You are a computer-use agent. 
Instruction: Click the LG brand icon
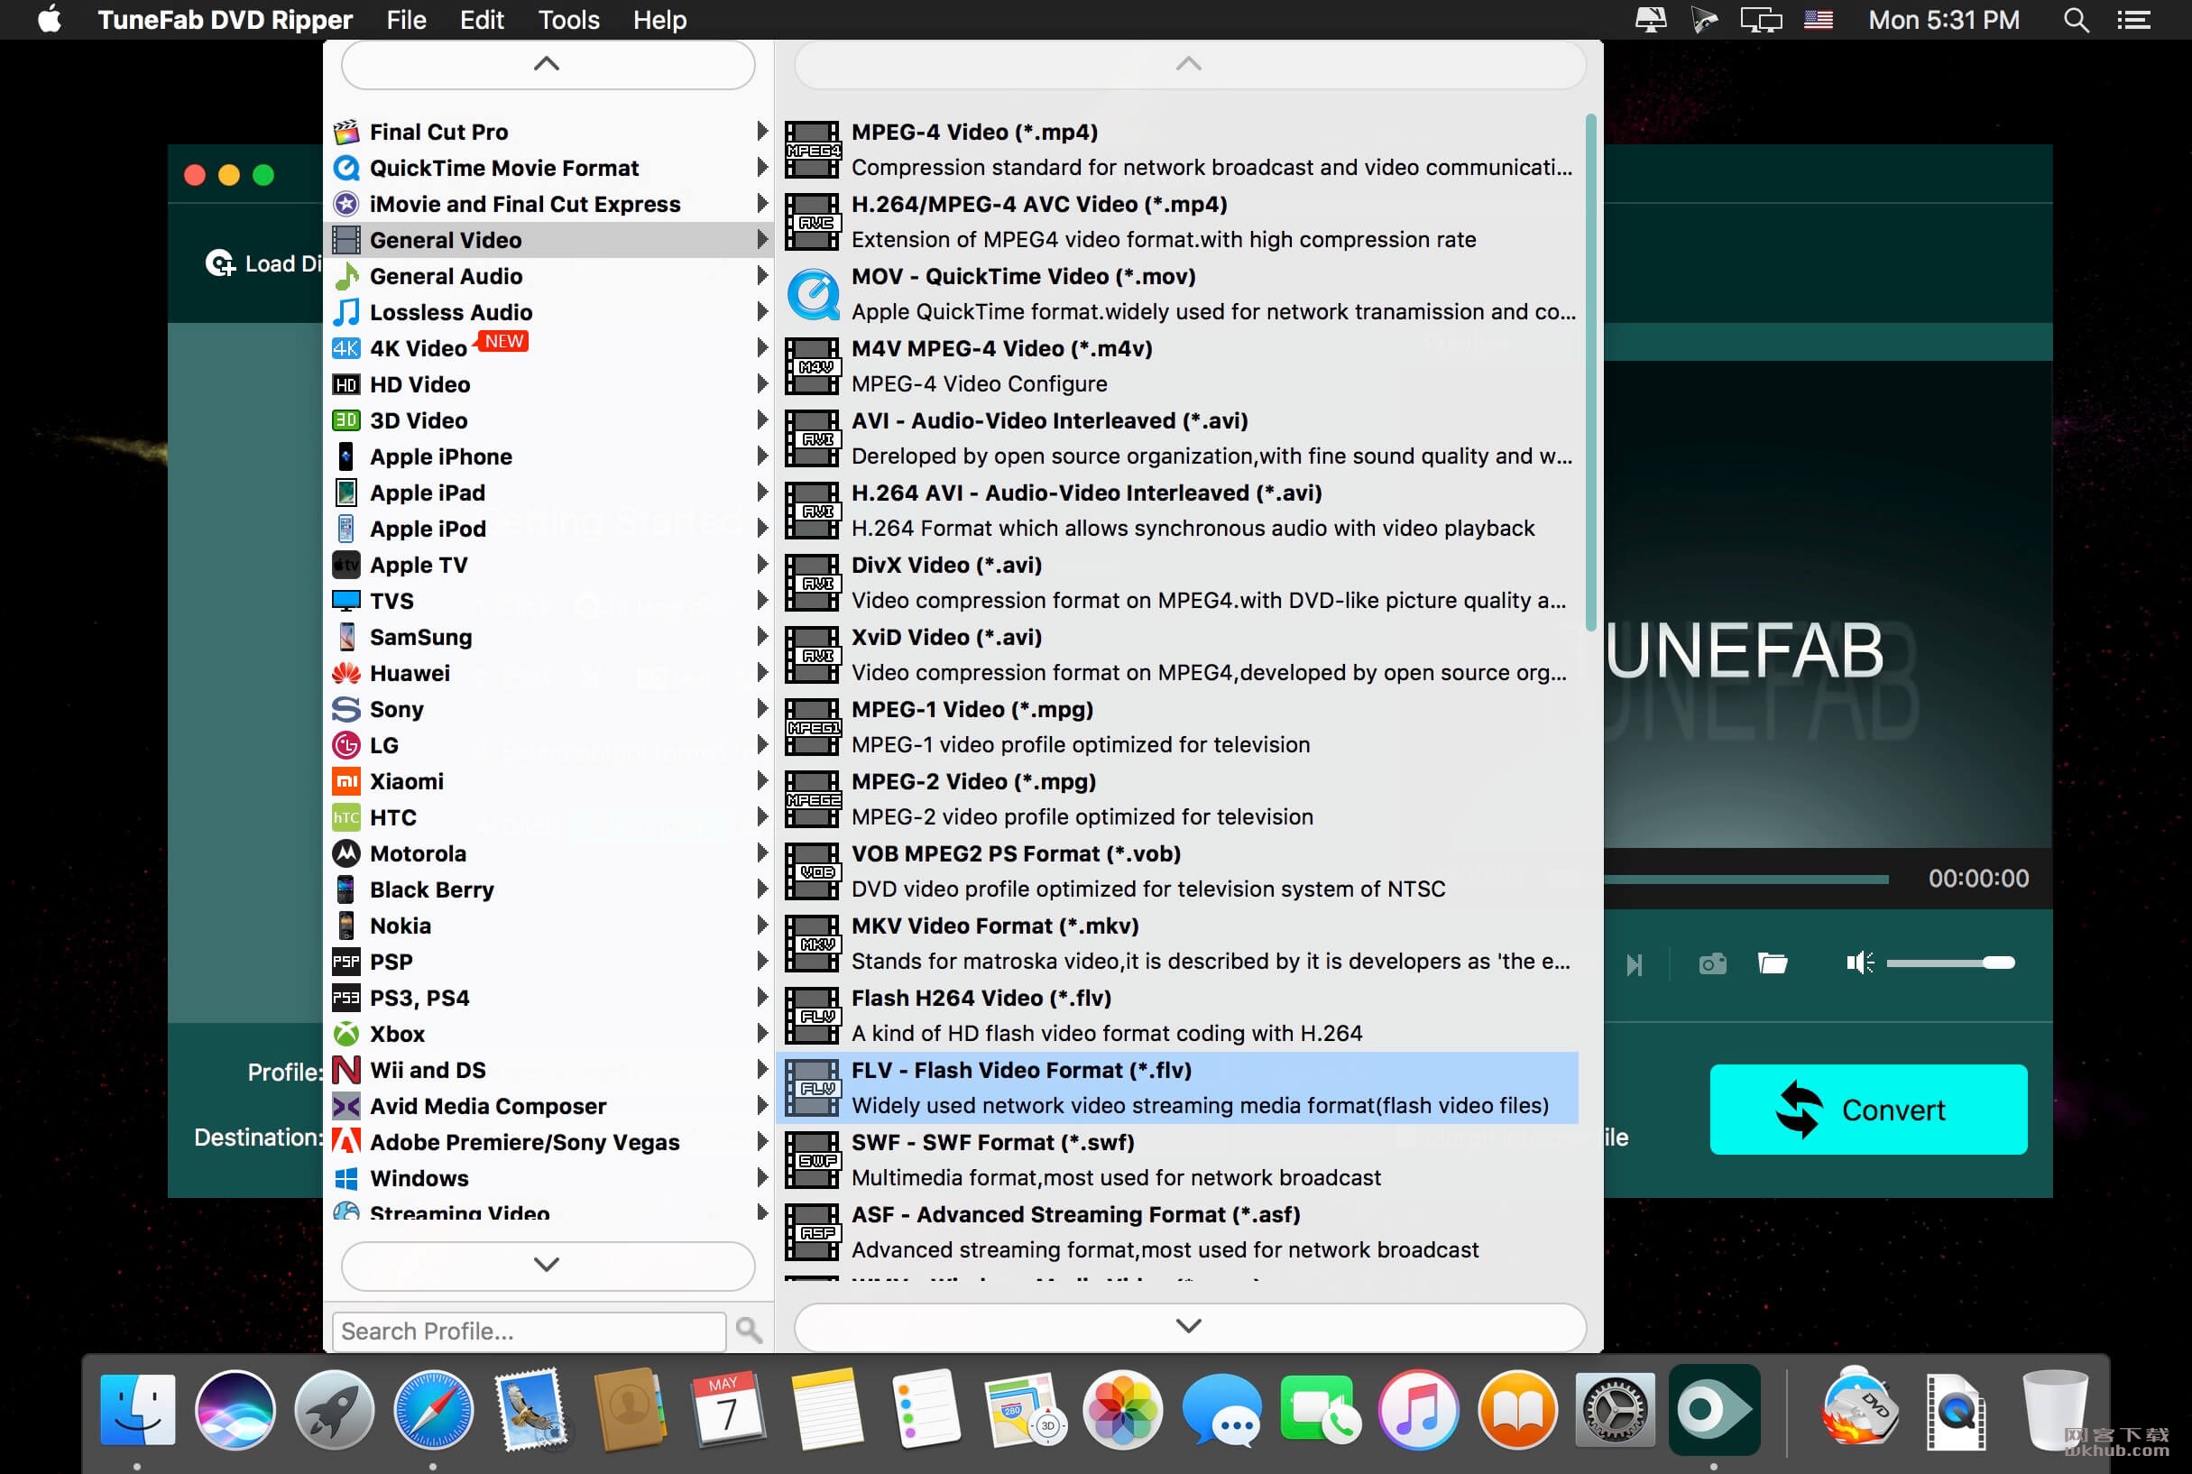(x=345, y=745)
